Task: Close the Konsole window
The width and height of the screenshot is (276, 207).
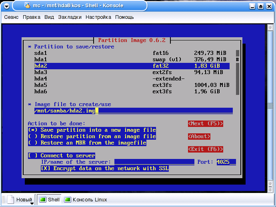Action: tap(269, 6)
